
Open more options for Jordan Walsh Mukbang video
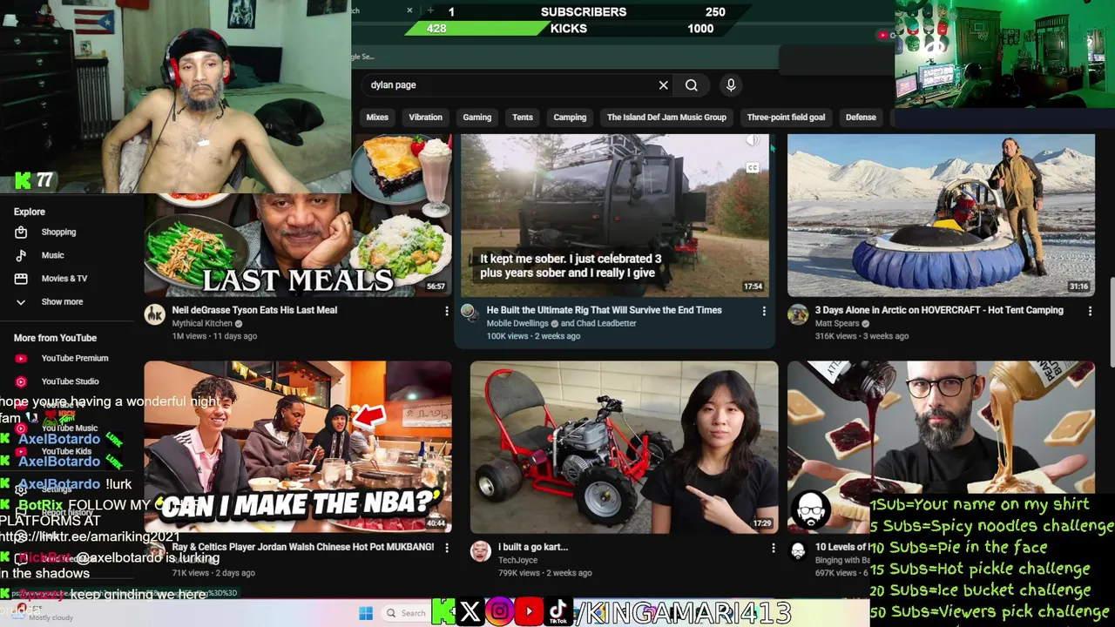(x=447, y=548)
